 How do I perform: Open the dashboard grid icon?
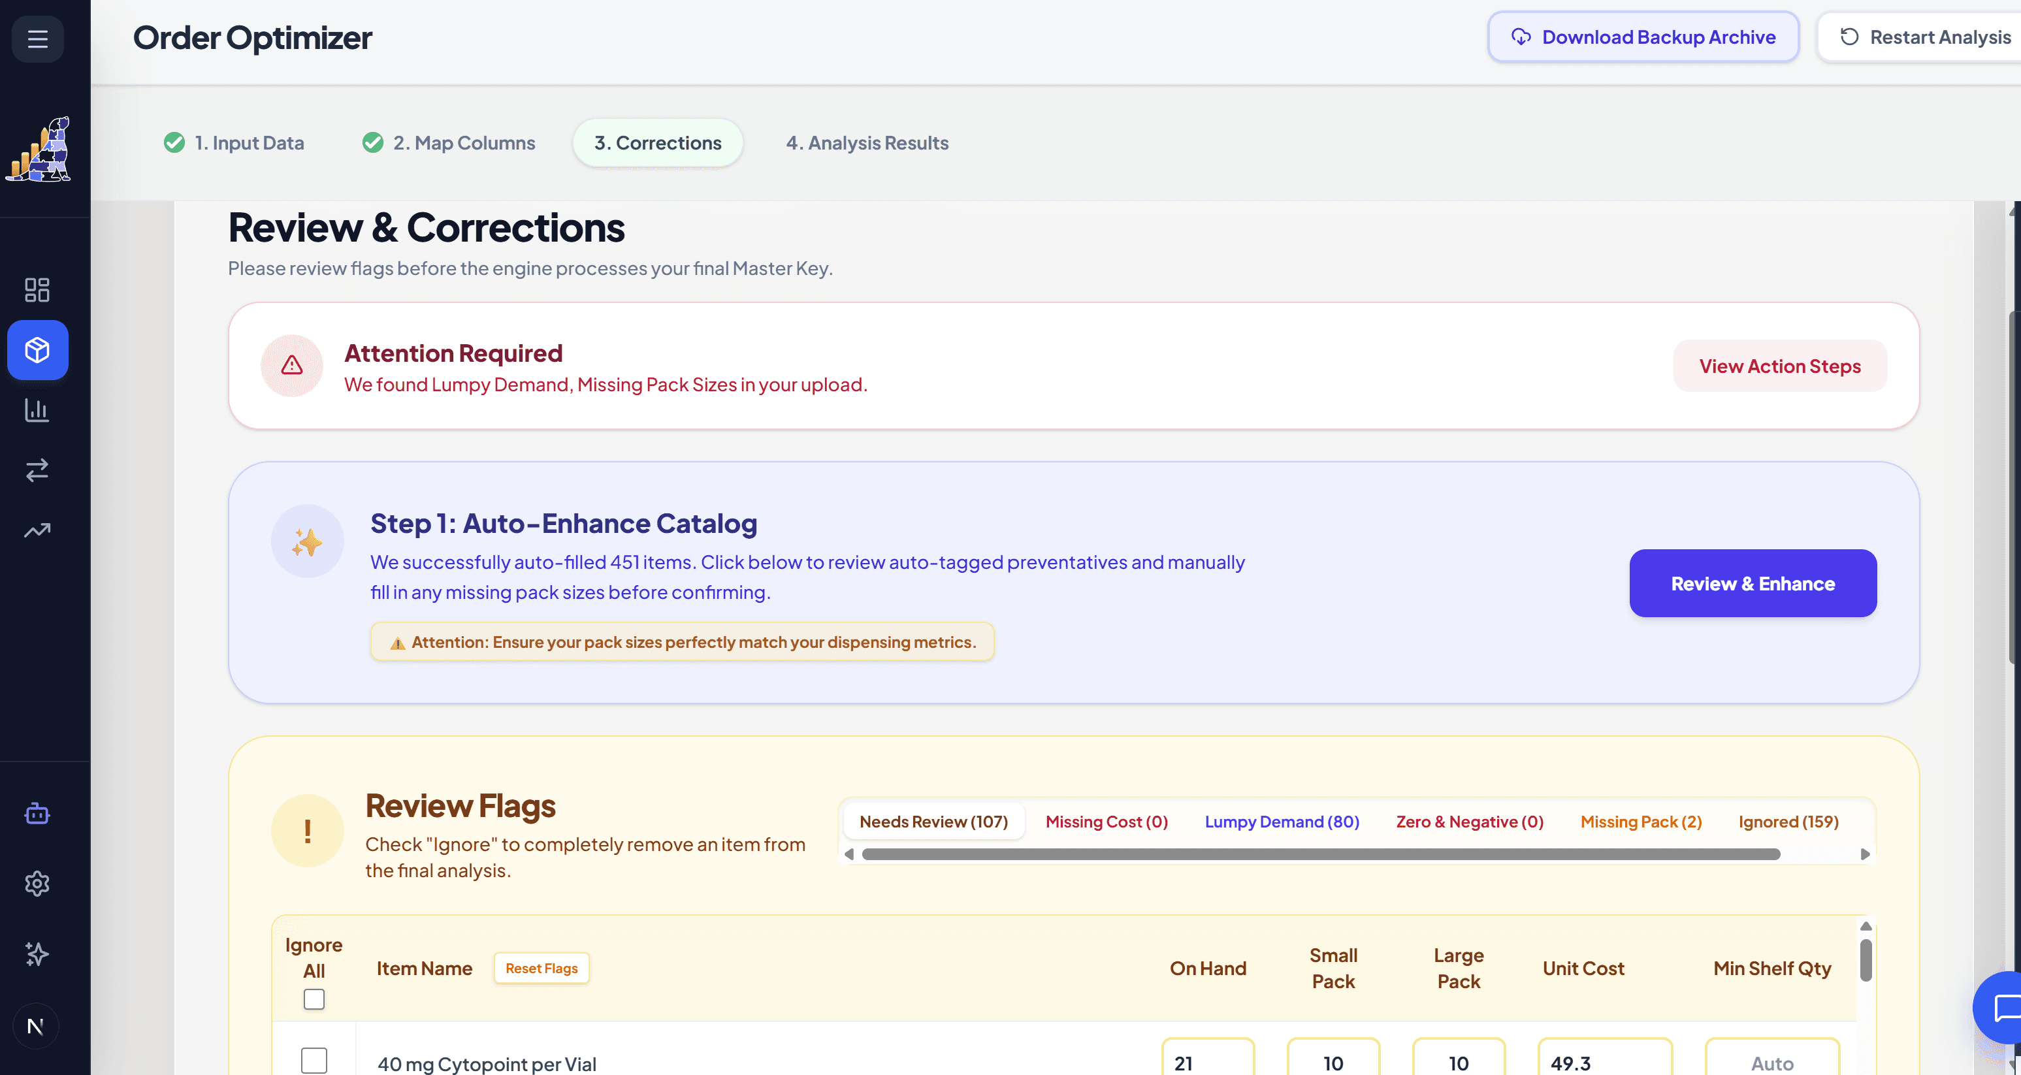(x=37, y=289)
